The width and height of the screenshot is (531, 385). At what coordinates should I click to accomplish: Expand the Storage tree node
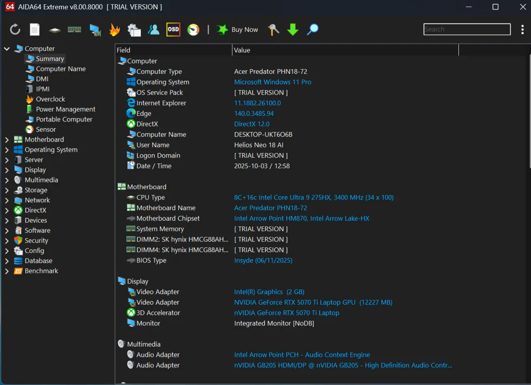pyautogui.click(x=7, y=190)
